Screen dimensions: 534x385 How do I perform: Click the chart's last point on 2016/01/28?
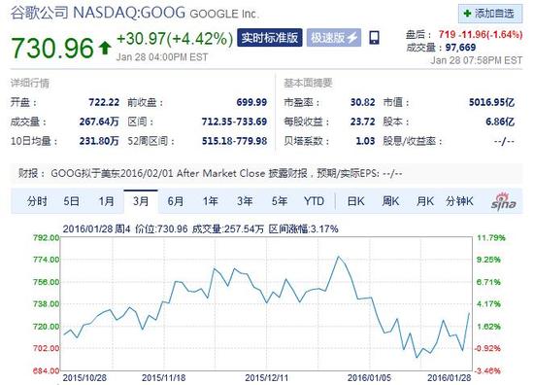pos(469,313)
